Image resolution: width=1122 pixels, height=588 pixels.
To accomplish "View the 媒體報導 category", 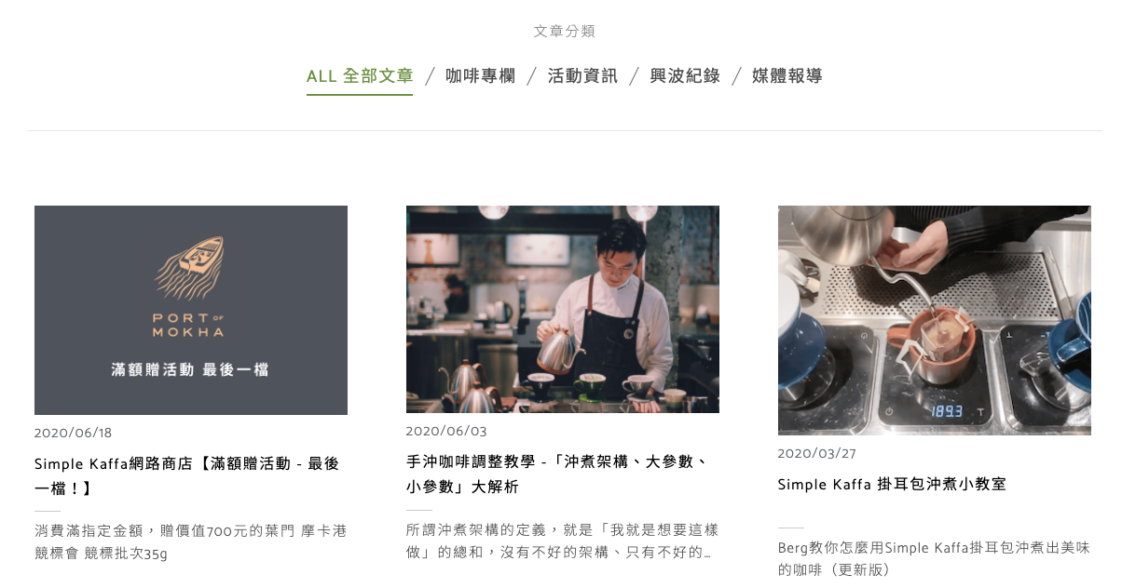I will (x=787, y=76).
